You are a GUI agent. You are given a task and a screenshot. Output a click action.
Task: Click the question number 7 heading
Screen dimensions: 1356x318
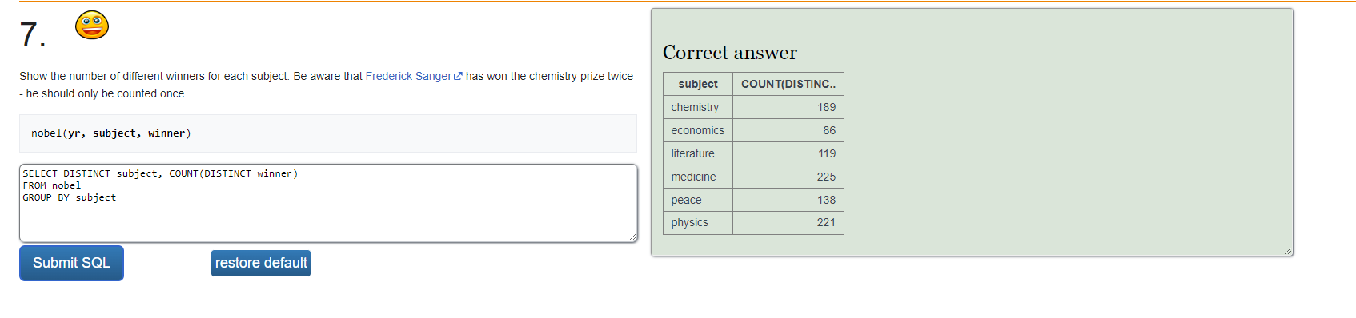[33, 35]
